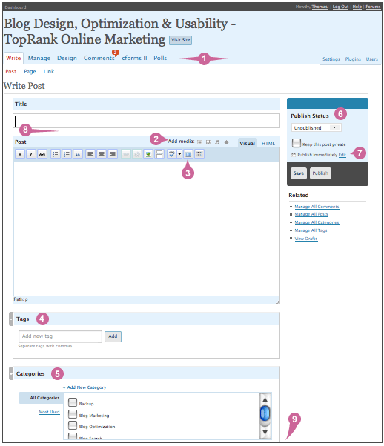This screenshot has height=446, width=384.
Task: Open Manage All Categories link
Action: click(x=317, y=222)
